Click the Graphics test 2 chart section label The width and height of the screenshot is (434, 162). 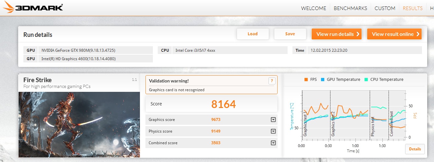tap(333, 123)
